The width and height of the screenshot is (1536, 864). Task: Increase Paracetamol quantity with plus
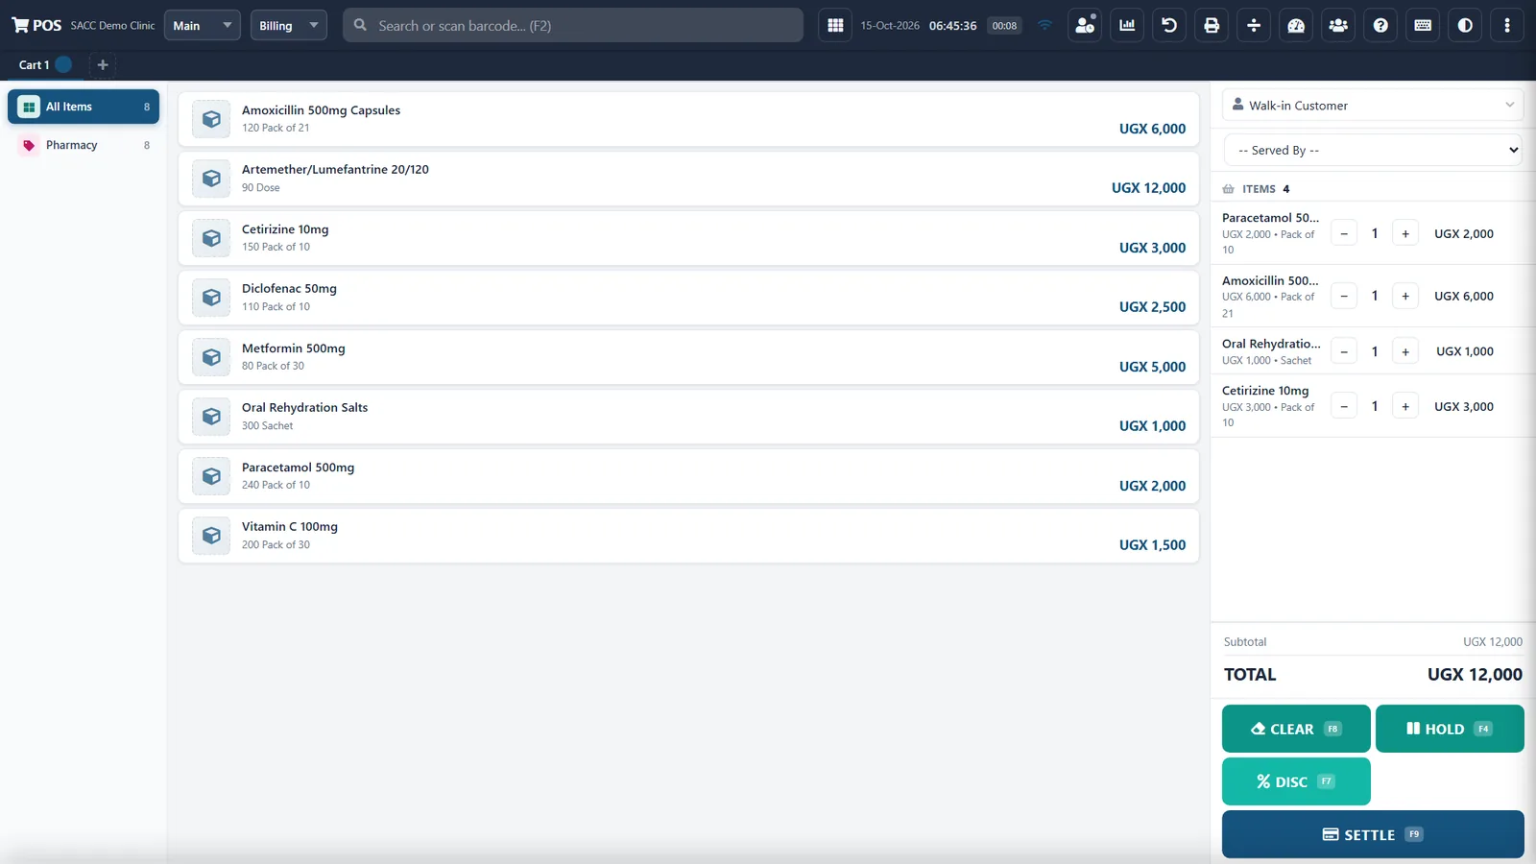click(x=1405, y=233)
